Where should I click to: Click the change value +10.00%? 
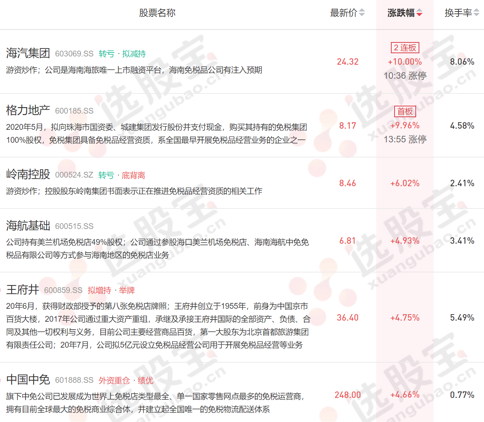405,62
